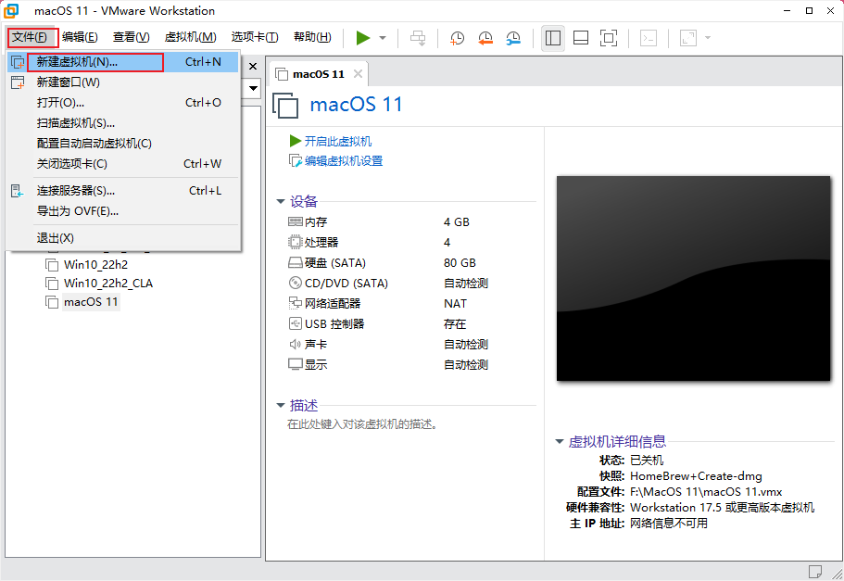Open snapshot manager with the wrench clock icon

coord(513,38)
